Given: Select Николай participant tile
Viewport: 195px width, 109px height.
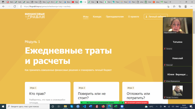Looking at the screenshot, I should [178, 58].
